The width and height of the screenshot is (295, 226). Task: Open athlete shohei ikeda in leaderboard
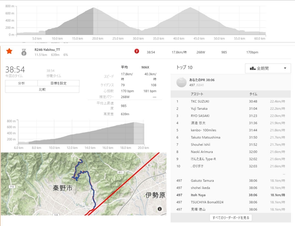tap(201, 188)
